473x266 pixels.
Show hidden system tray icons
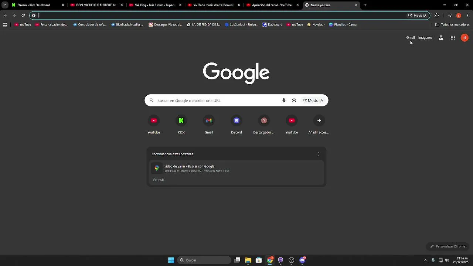425,260
